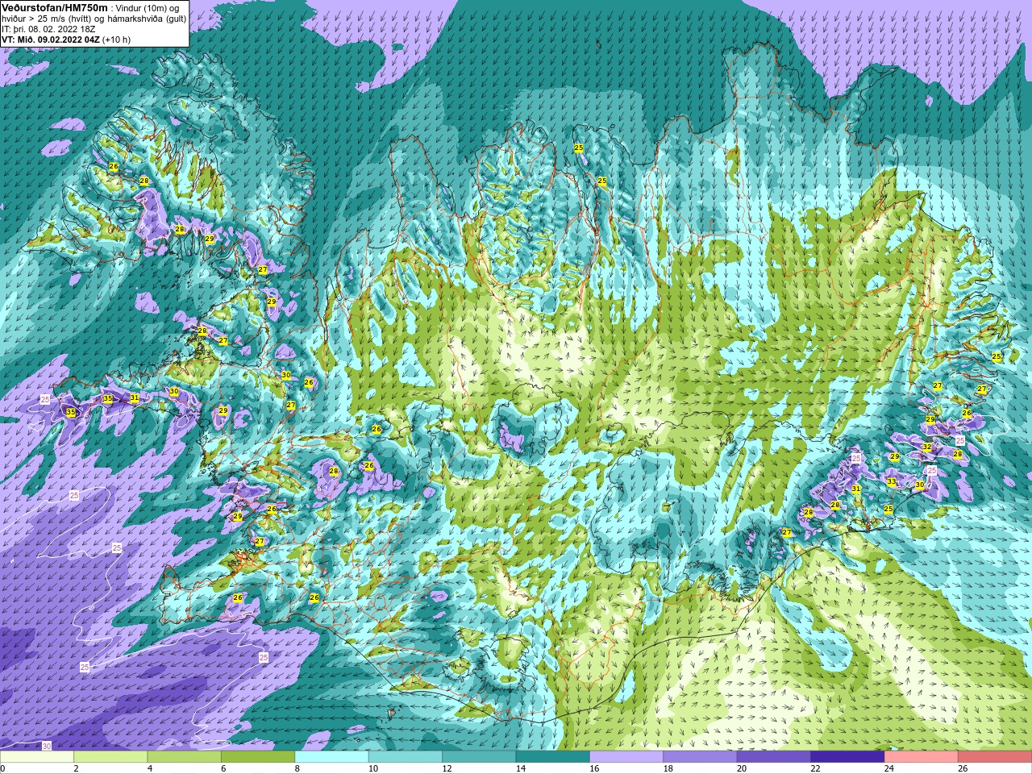This screenshot has width=1032, height=774.
Task: Click the pale yellow 0–2 m/s legend swatch
Action: click(x=37, y=757)
